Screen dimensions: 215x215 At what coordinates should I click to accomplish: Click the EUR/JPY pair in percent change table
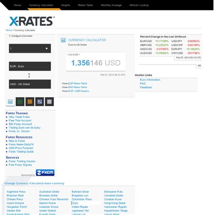[x=176, y=49]
